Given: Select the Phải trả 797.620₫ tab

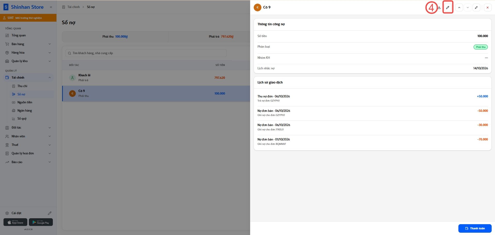Looking at the screenshot, I should click(x=221, y=37).
